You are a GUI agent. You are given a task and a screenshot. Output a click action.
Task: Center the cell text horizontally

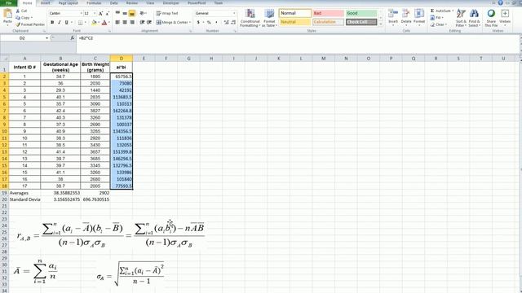(125, 22)
